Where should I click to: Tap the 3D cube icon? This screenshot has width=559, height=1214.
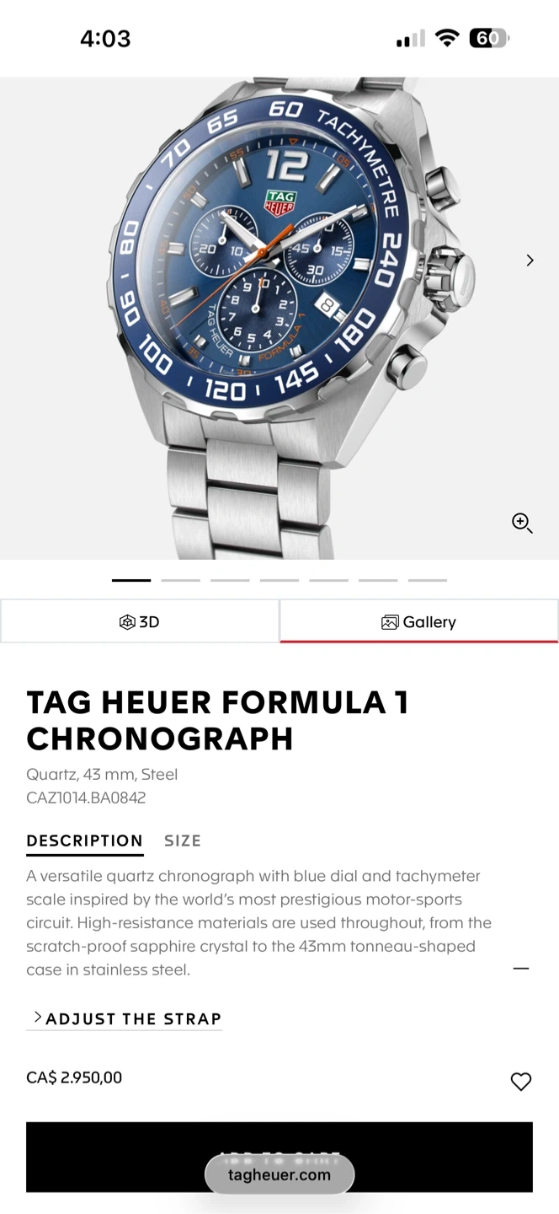[127, 622]
